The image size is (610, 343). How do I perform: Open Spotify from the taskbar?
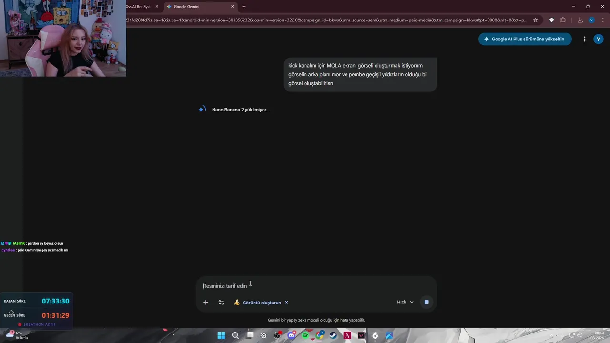tap(305, 335)
